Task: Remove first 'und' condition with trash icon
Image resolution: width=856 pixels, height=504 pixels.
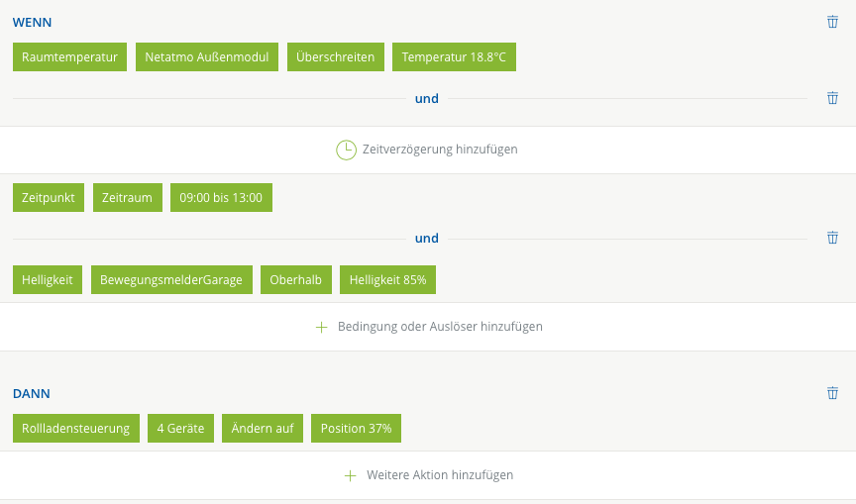Action: tap(832, 98)
